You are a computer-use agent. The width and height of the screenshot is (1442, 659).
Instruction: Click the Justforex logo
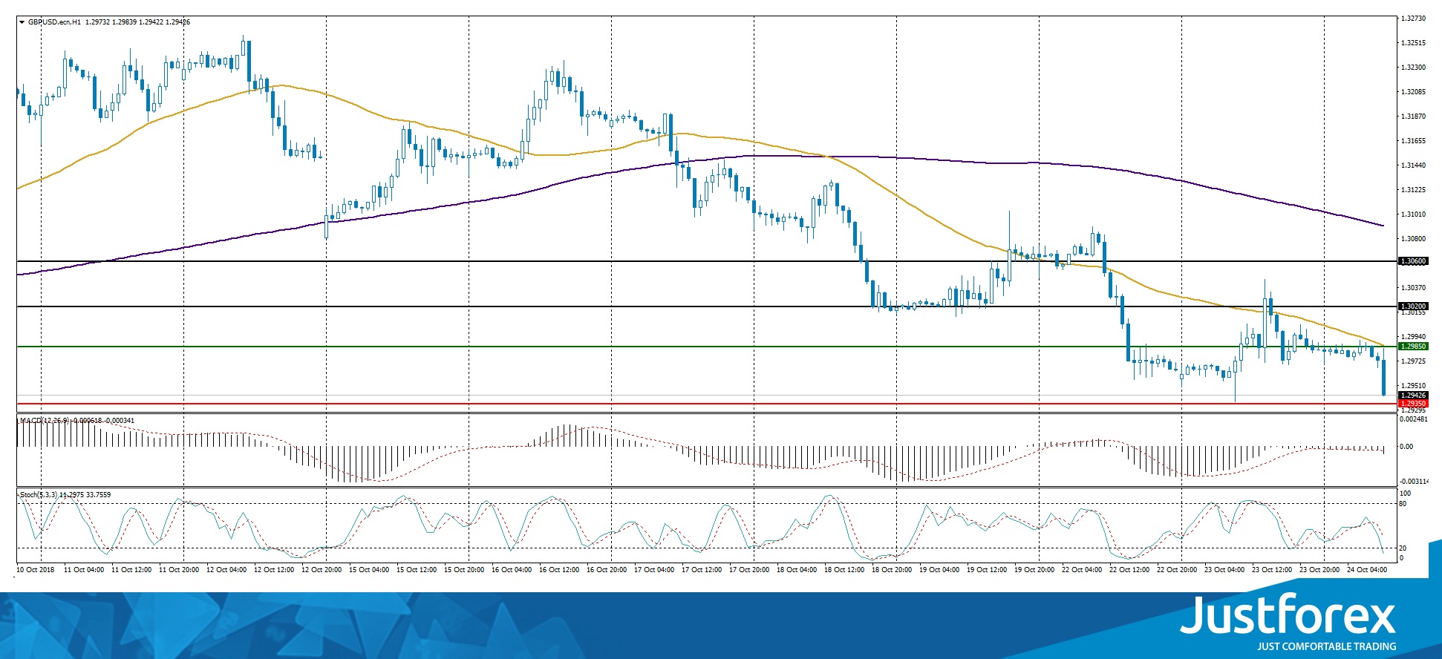pos(1288,615)
